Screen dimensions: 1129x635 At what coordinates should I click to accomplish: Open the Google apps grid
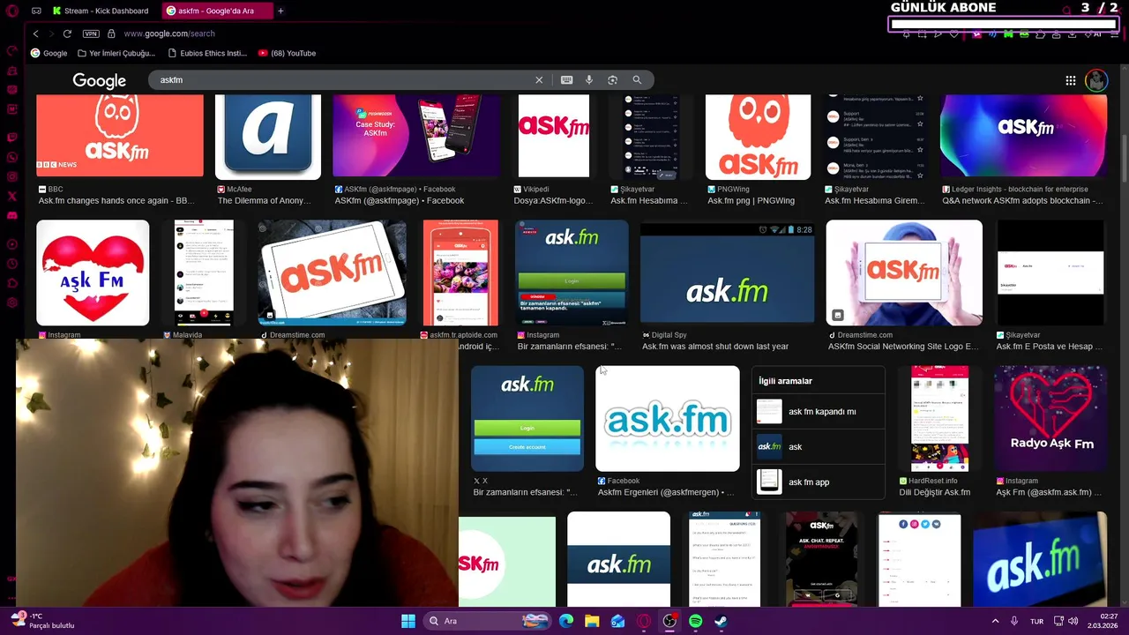tap(1070, 80)
